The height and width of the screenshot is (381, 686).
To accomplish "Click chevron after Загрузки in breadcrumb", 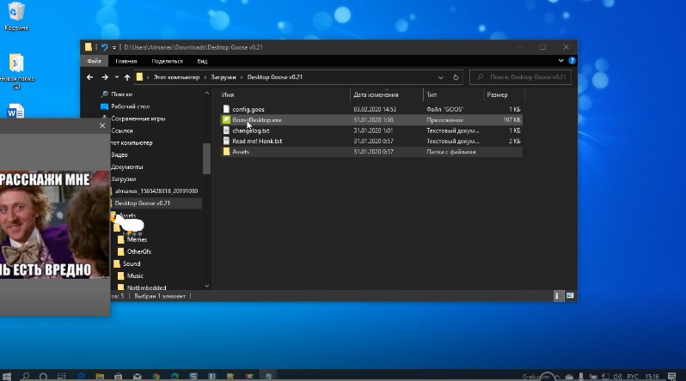I will (241, 77).
